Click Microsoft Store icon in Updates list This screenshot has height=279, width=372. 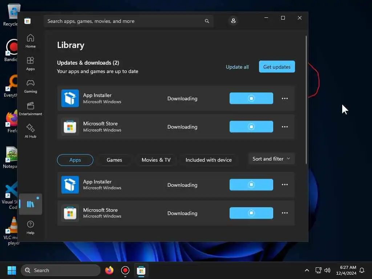click(70, 127)
